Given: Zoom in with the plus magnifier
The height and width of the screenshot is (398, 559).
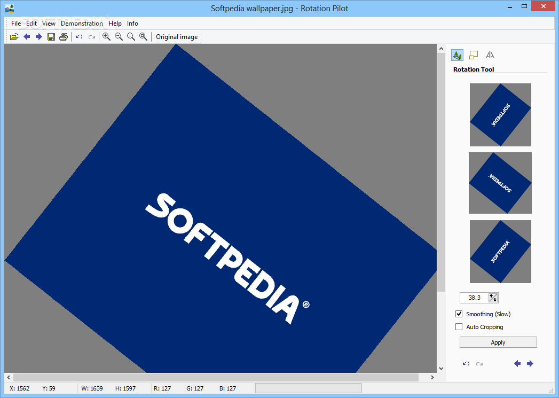Looking at the screenshot, I should click(x=106, y=37).
